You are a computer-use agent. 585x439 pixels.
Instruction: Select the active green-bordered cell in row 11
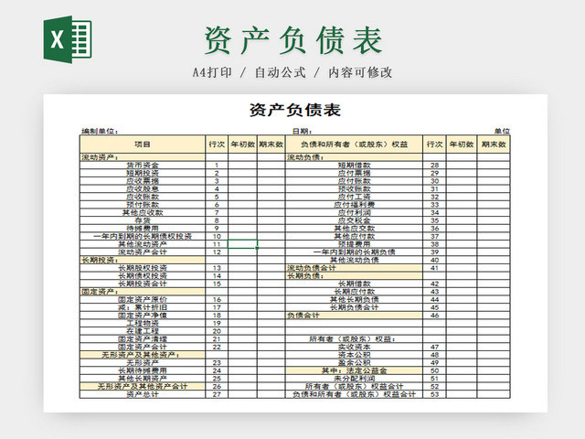(x=242, y=244)
